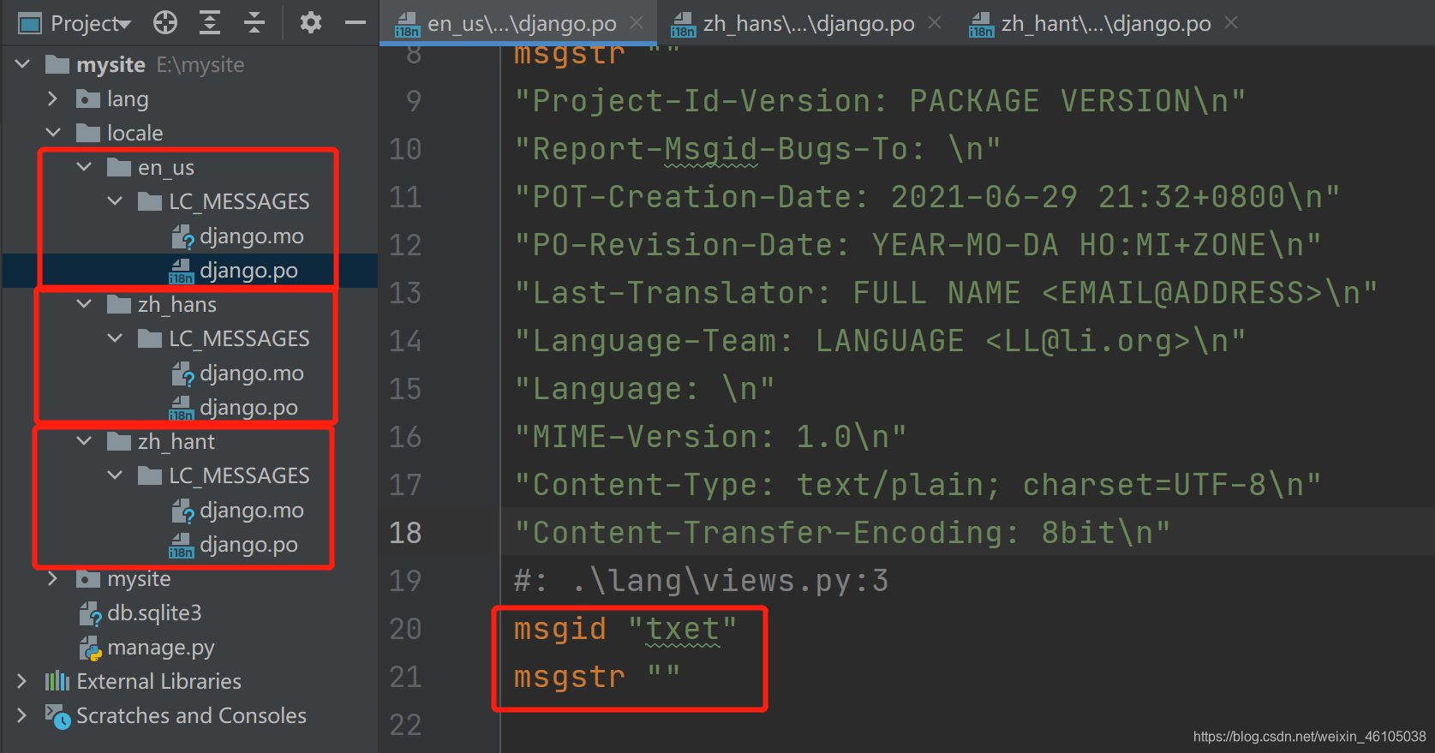Screen dimensions: 1435x753
Task: Expand External Libraries node
Action: pyautogui.click(x=23, y=681)
